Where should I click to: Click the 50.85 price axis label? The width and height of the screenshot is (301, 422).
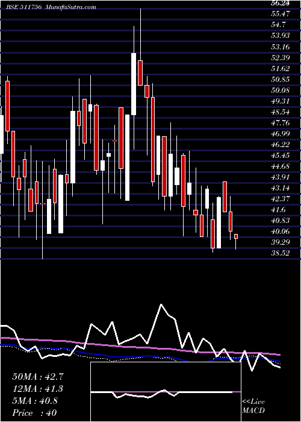coord(281,79)
